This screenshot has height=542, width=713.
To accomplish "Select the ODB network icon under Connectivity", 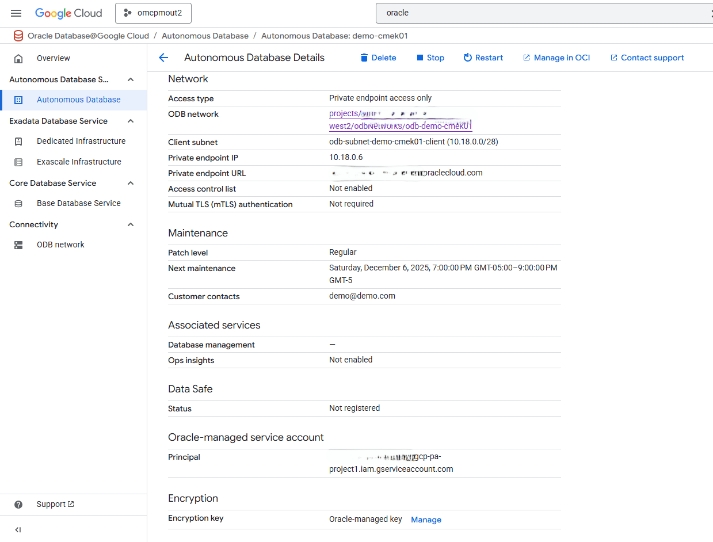I will tap(18, 244).
